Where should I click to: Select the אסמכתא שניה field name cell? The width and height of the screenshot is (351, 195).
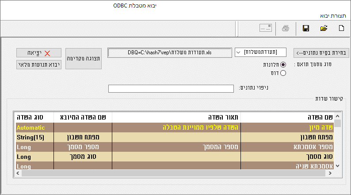(x=287, y=166)
